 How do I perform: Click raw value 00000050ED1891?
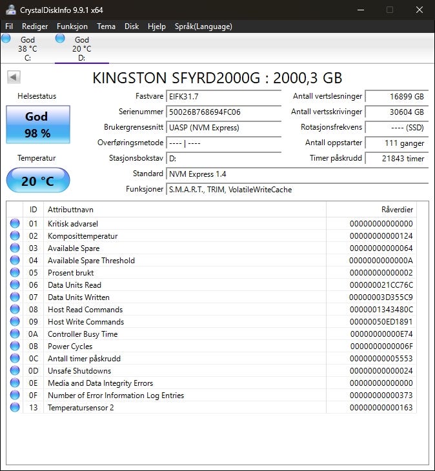click(x=381, y=322)
